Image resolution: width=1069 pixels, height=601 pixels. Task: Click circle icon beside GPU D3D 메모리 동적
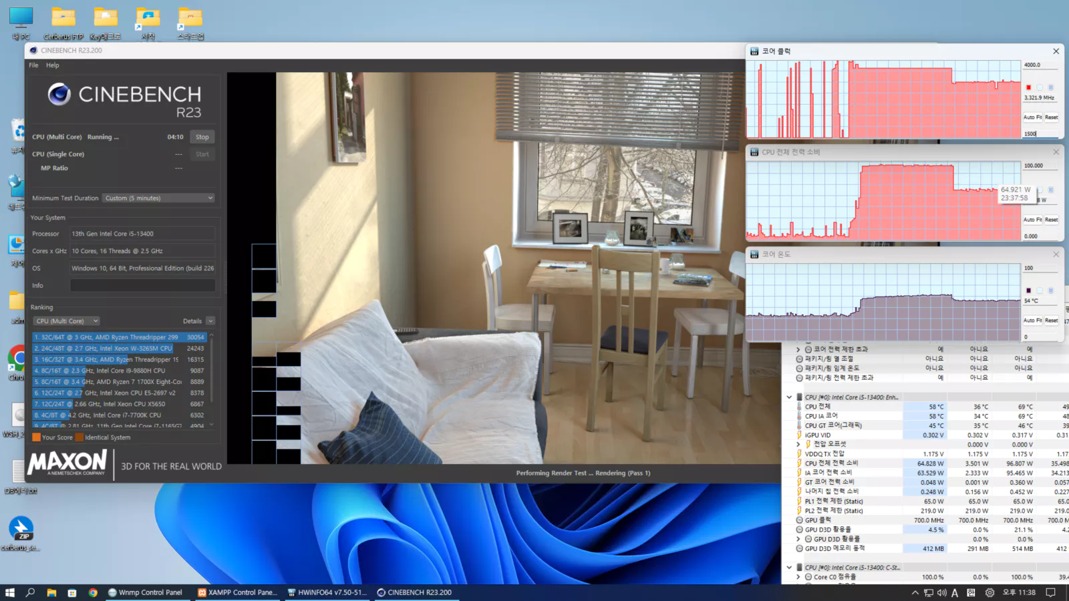(x=799, y=549)
